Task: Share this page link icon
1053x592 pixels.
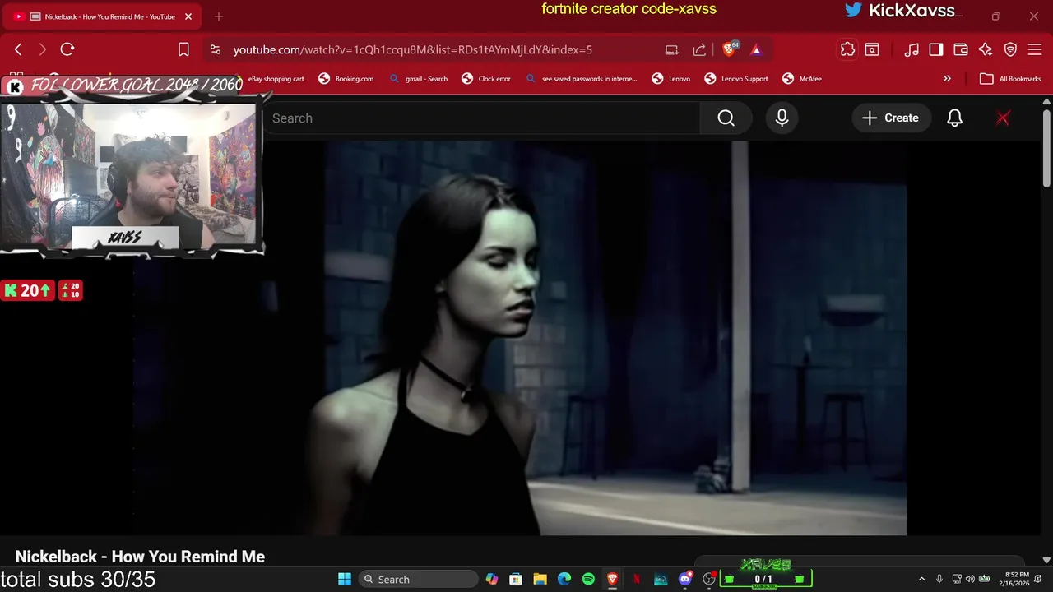Action: point(699,49)
